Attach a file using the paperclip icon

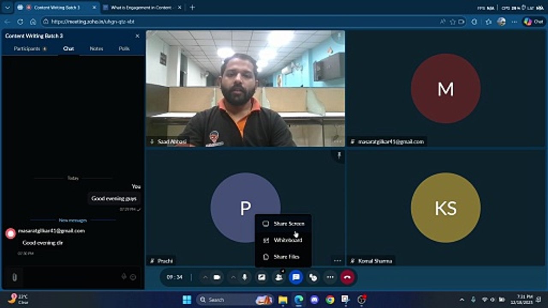[x=15, y=277]
